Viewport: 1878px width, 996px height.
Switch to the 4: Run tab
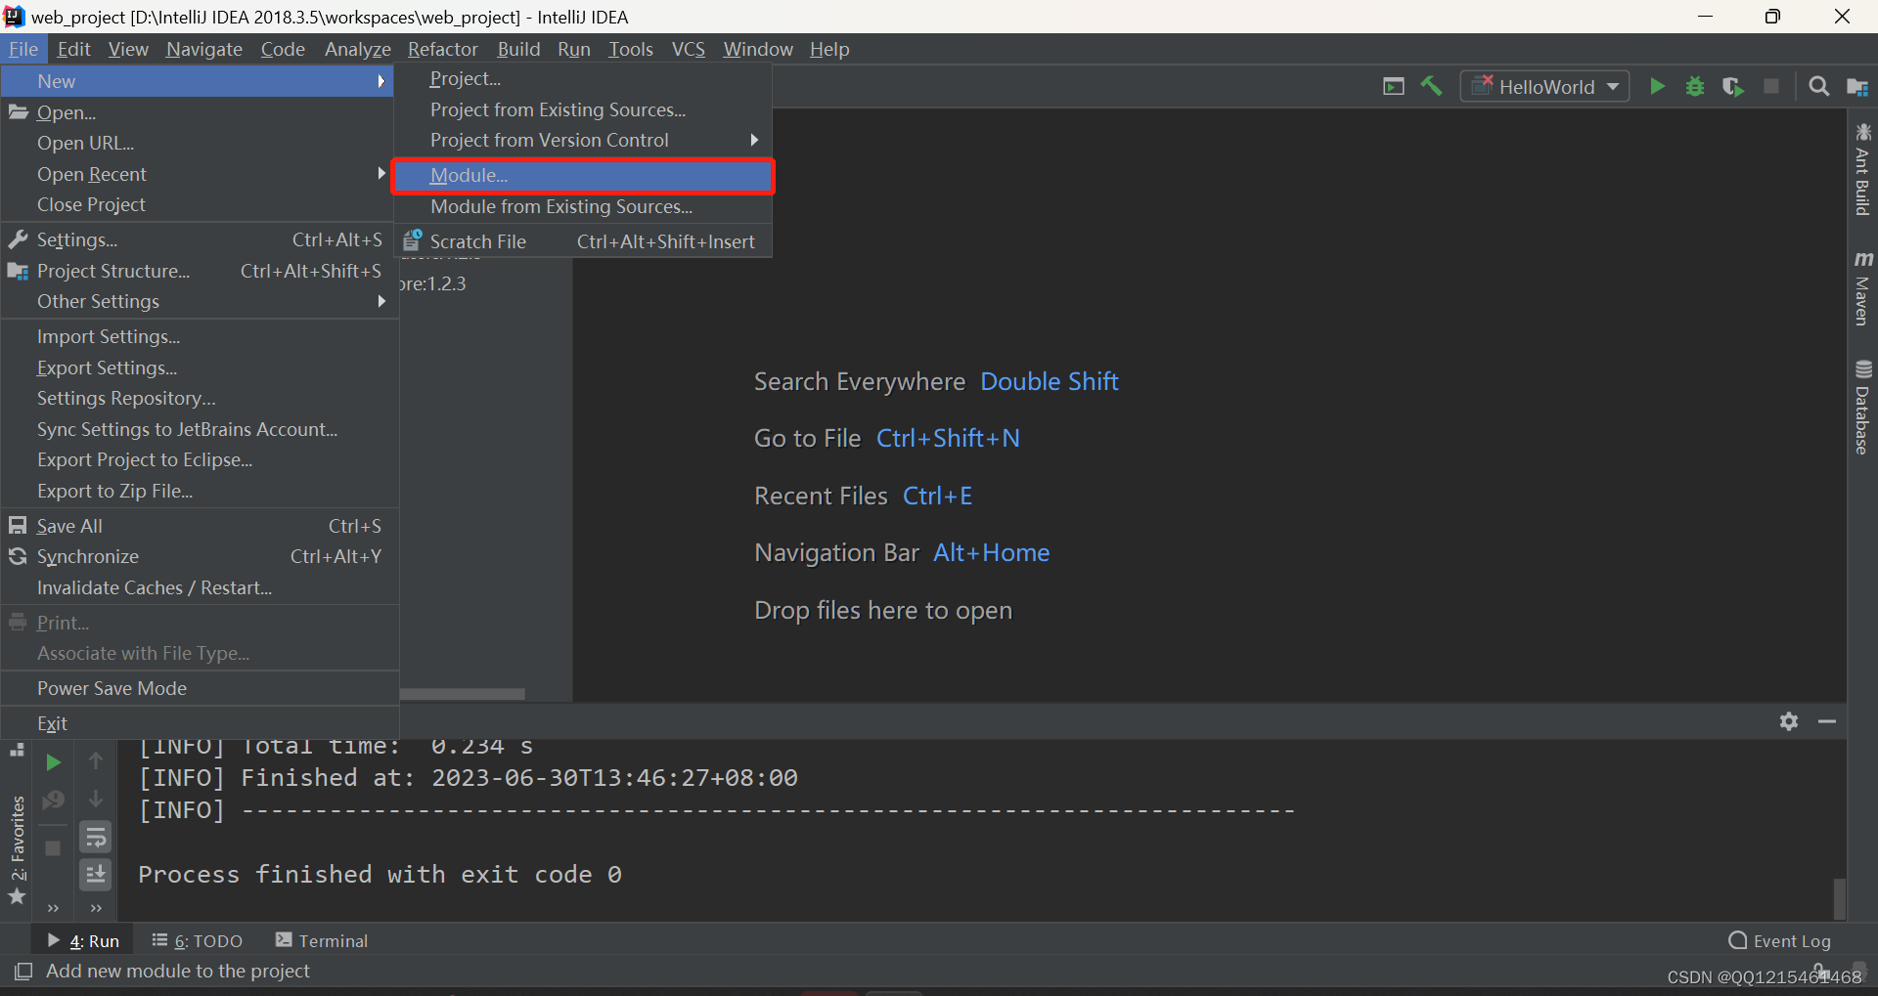tap(84, 940)
